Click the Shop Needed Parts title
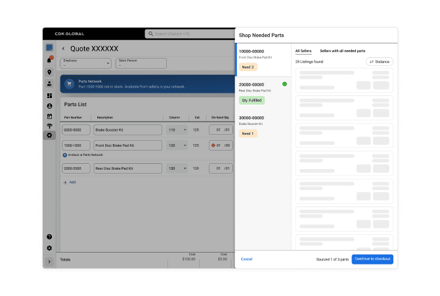 (x=261, y=35)
